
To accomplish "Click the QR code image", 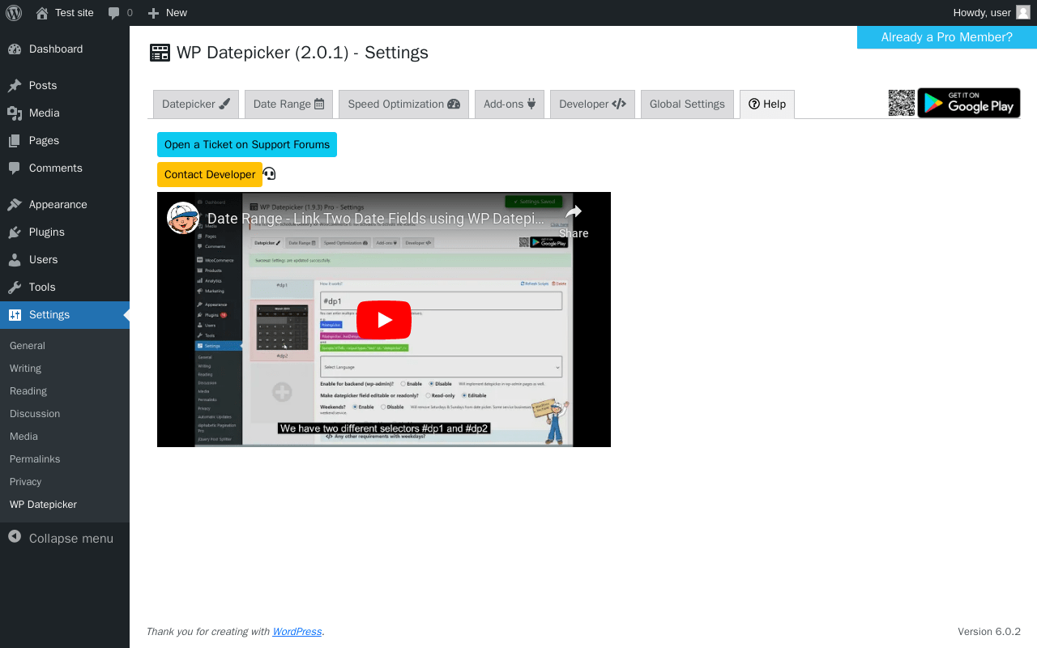I will 902,103.
